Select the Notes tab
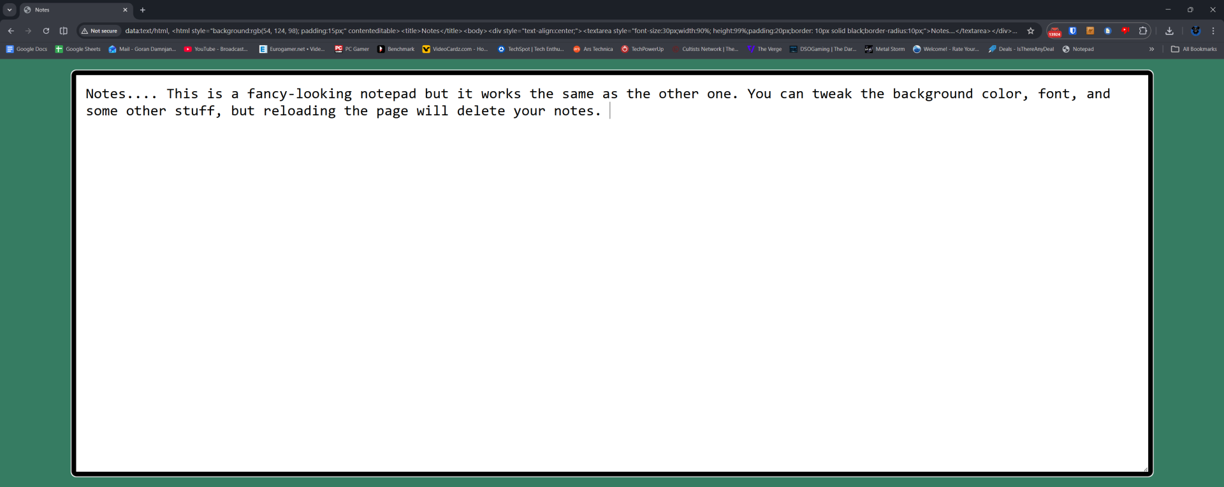Viewport: 1224px width, 487px height. click(75, 10)
